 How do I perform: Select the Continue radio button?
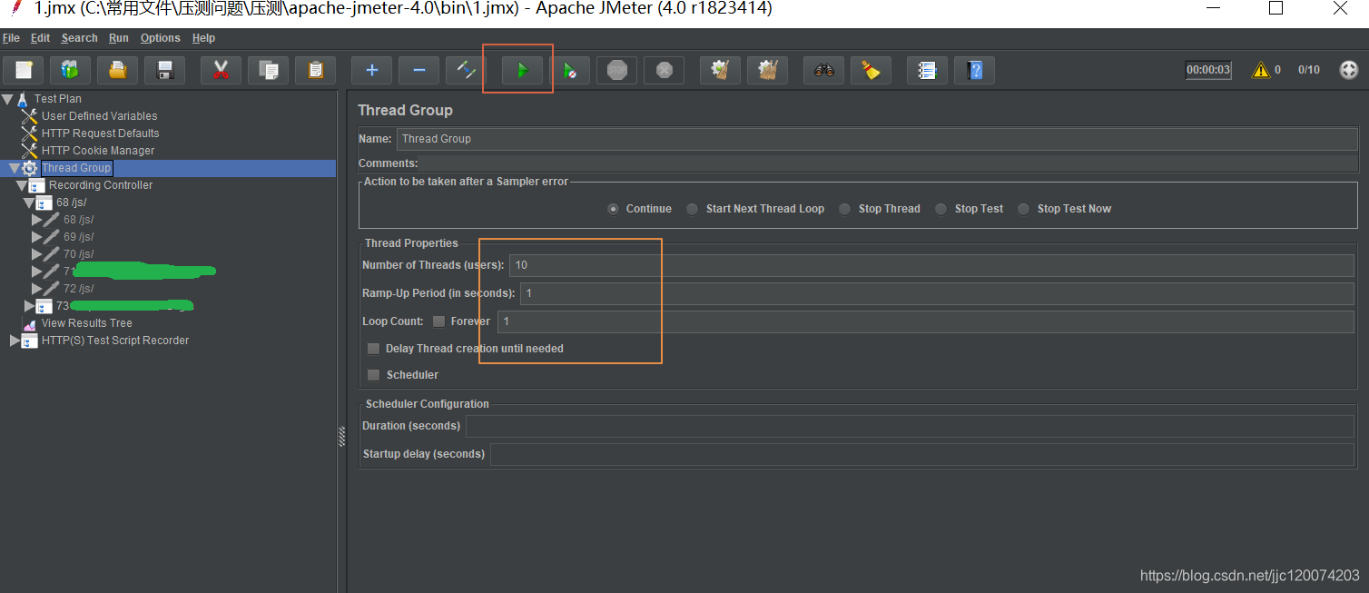(x=613, y=209)
